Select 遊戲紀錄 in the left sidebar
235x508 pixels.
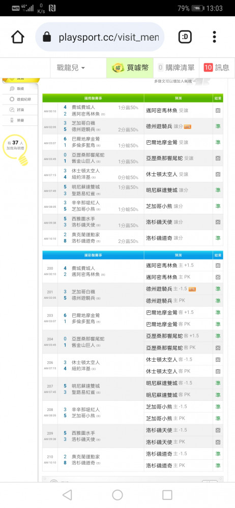(x=19, y=100)
